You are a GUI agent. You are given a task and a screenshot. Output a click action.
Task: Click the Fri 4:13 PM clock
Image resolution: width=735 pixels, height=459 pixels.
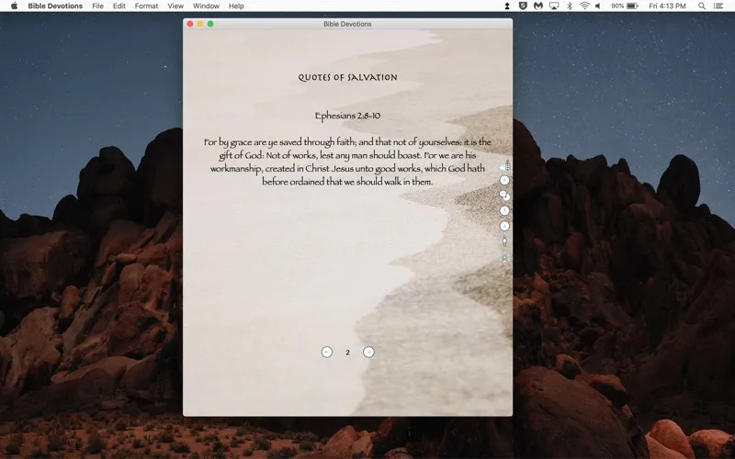coord(667,6)
